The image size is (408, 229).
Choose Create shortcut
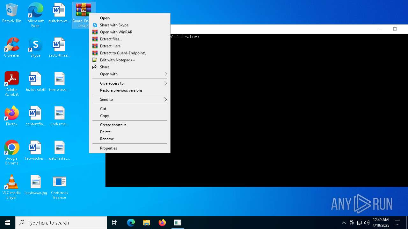point(130,125)
